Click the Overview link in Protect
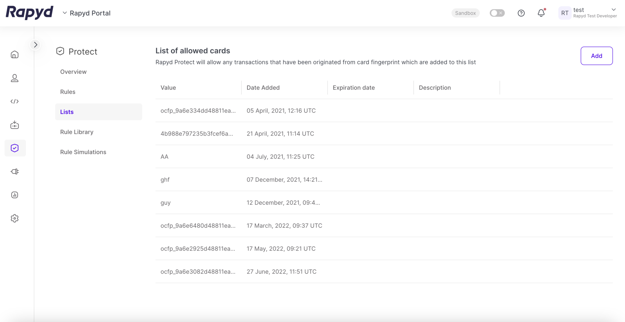This screenshot has height=322, width=625. point(73,72)
